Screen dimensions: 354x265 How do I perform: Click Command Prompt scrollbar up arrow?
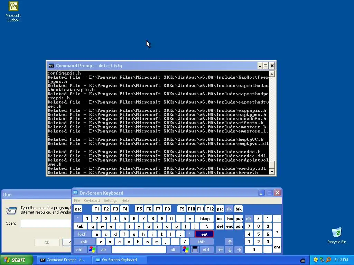272,74
